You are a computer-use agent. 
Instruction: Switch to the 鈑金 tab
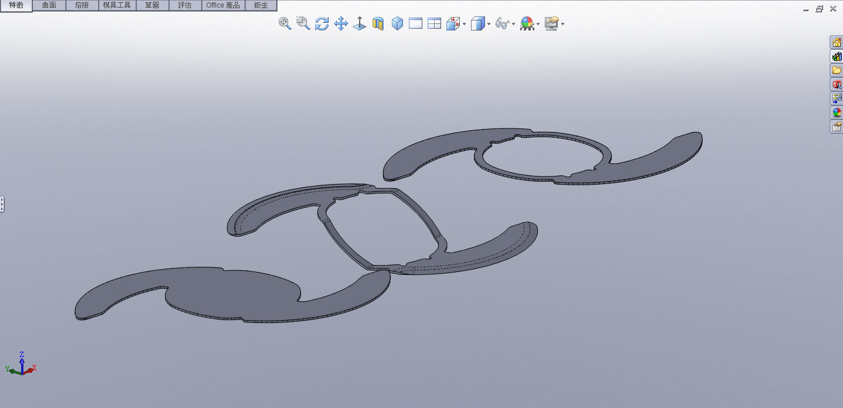[x=261, y=5]
